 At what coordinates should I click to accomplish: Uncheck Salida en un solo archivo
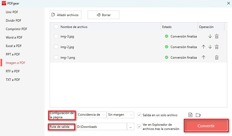139,115
